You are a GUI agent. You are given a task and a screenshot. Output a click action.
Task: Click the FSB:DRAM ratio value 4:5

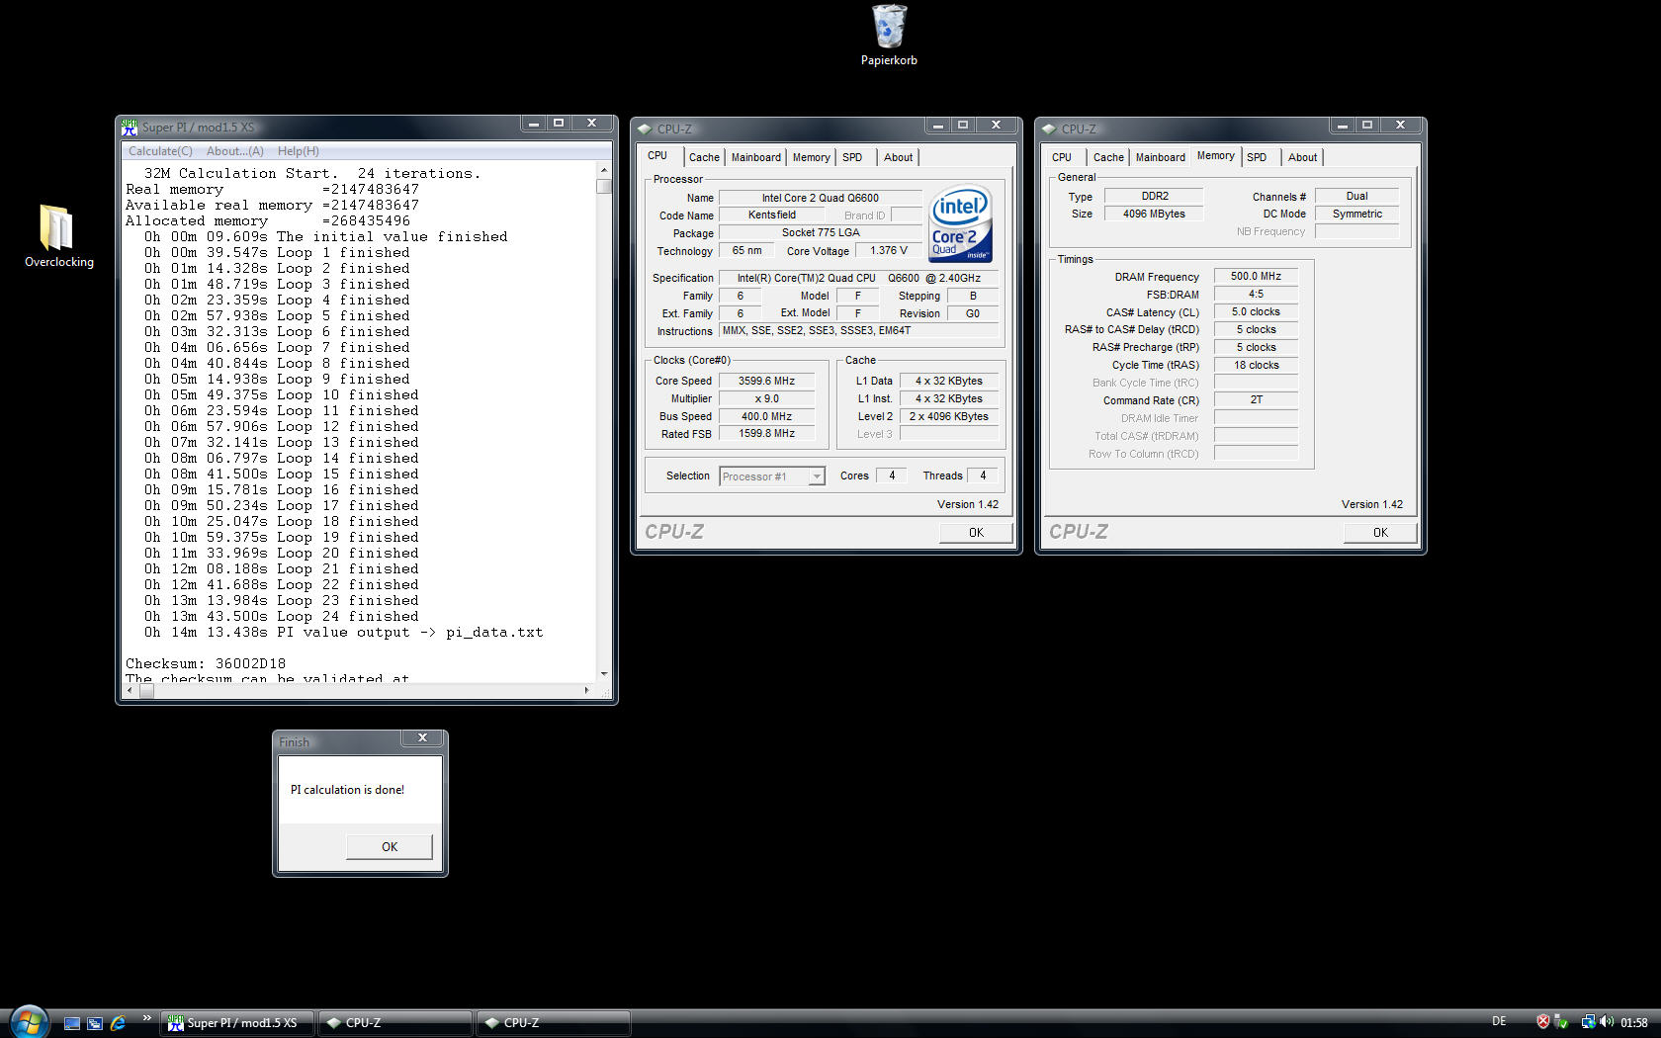click(x=1256, y=294)
